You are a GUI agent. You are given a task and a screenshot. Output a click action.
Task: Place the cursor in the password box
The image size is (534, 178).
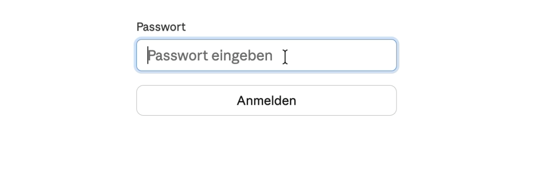pyautogui.click(x=267, y=55)
